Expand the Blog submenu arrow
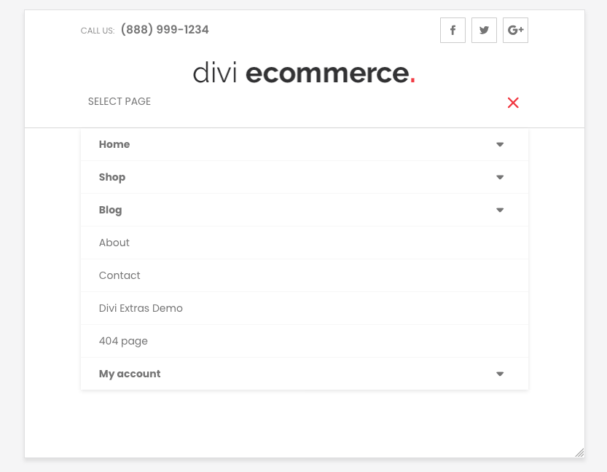The width and height of the screenshot is (607, 472). click(500, 210)
